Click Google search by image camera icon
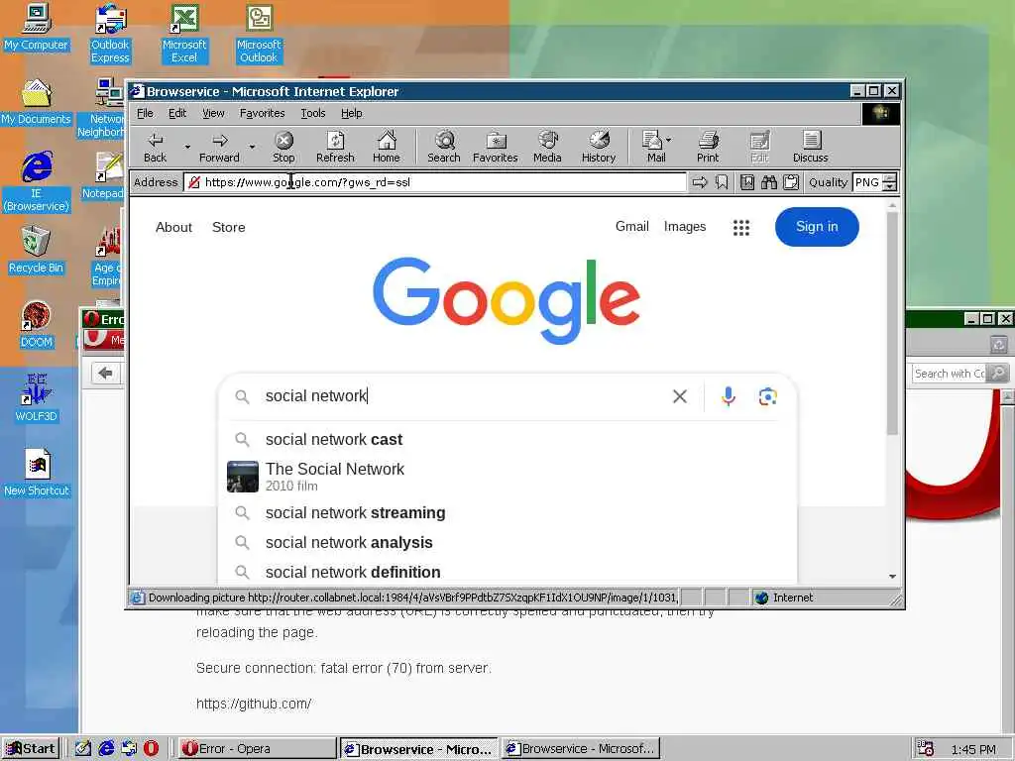The width and height of the screenshot is (1015, 761). [768, 396]
